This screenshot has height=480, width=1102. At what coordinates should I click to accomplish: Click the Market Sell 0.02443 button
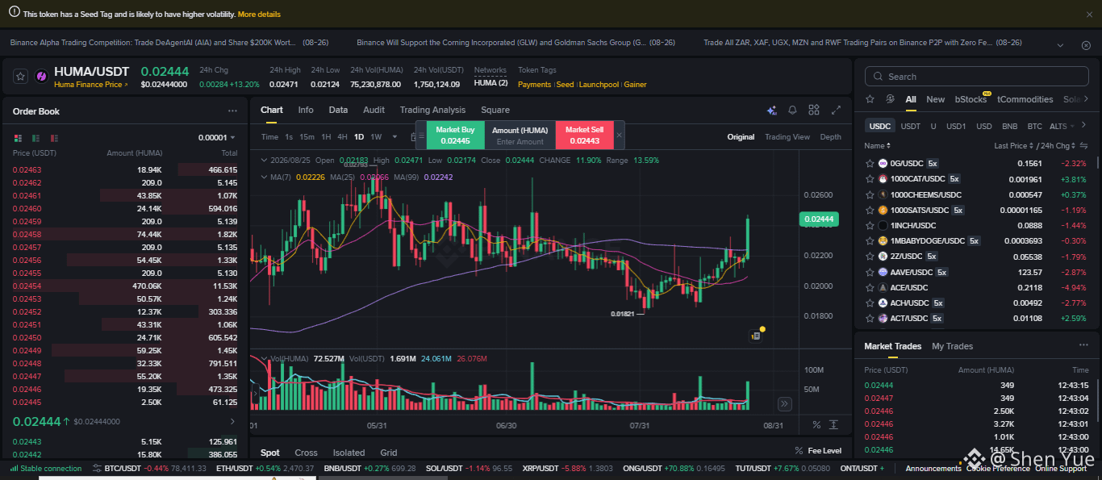585,135
